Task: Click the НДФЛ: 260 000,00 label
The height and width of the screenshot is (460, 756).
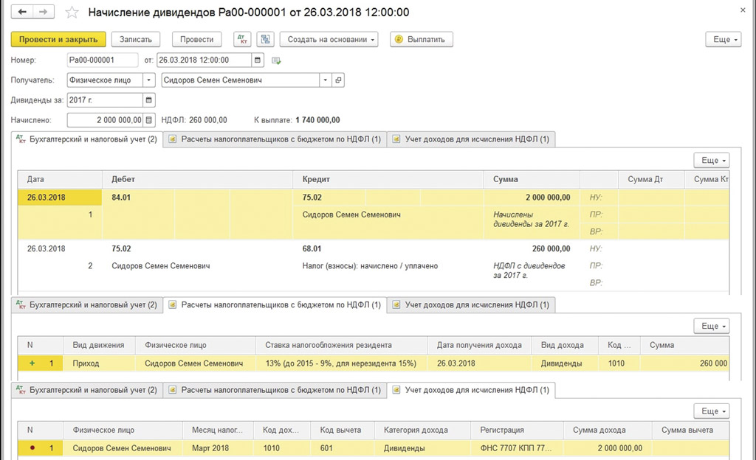Action: 194,120
